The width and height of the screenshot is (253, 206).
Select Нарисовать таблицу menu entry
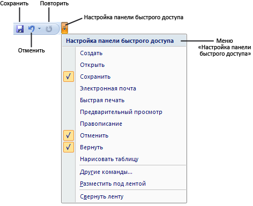coord(124,159)
